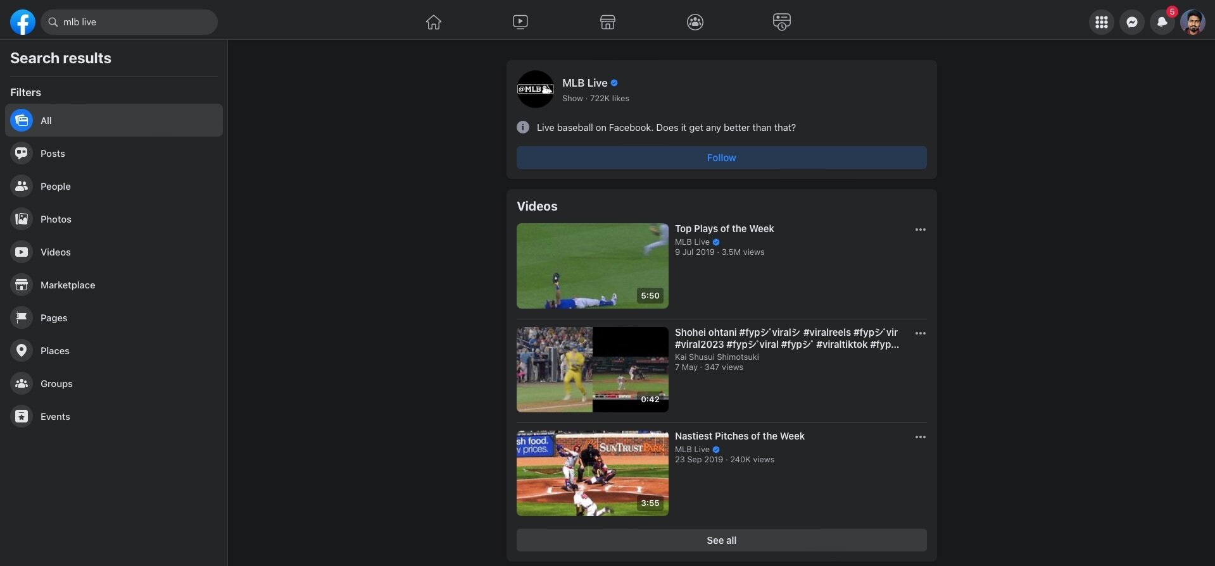Open Shohei ohtani video title

(x=787, y=338)
